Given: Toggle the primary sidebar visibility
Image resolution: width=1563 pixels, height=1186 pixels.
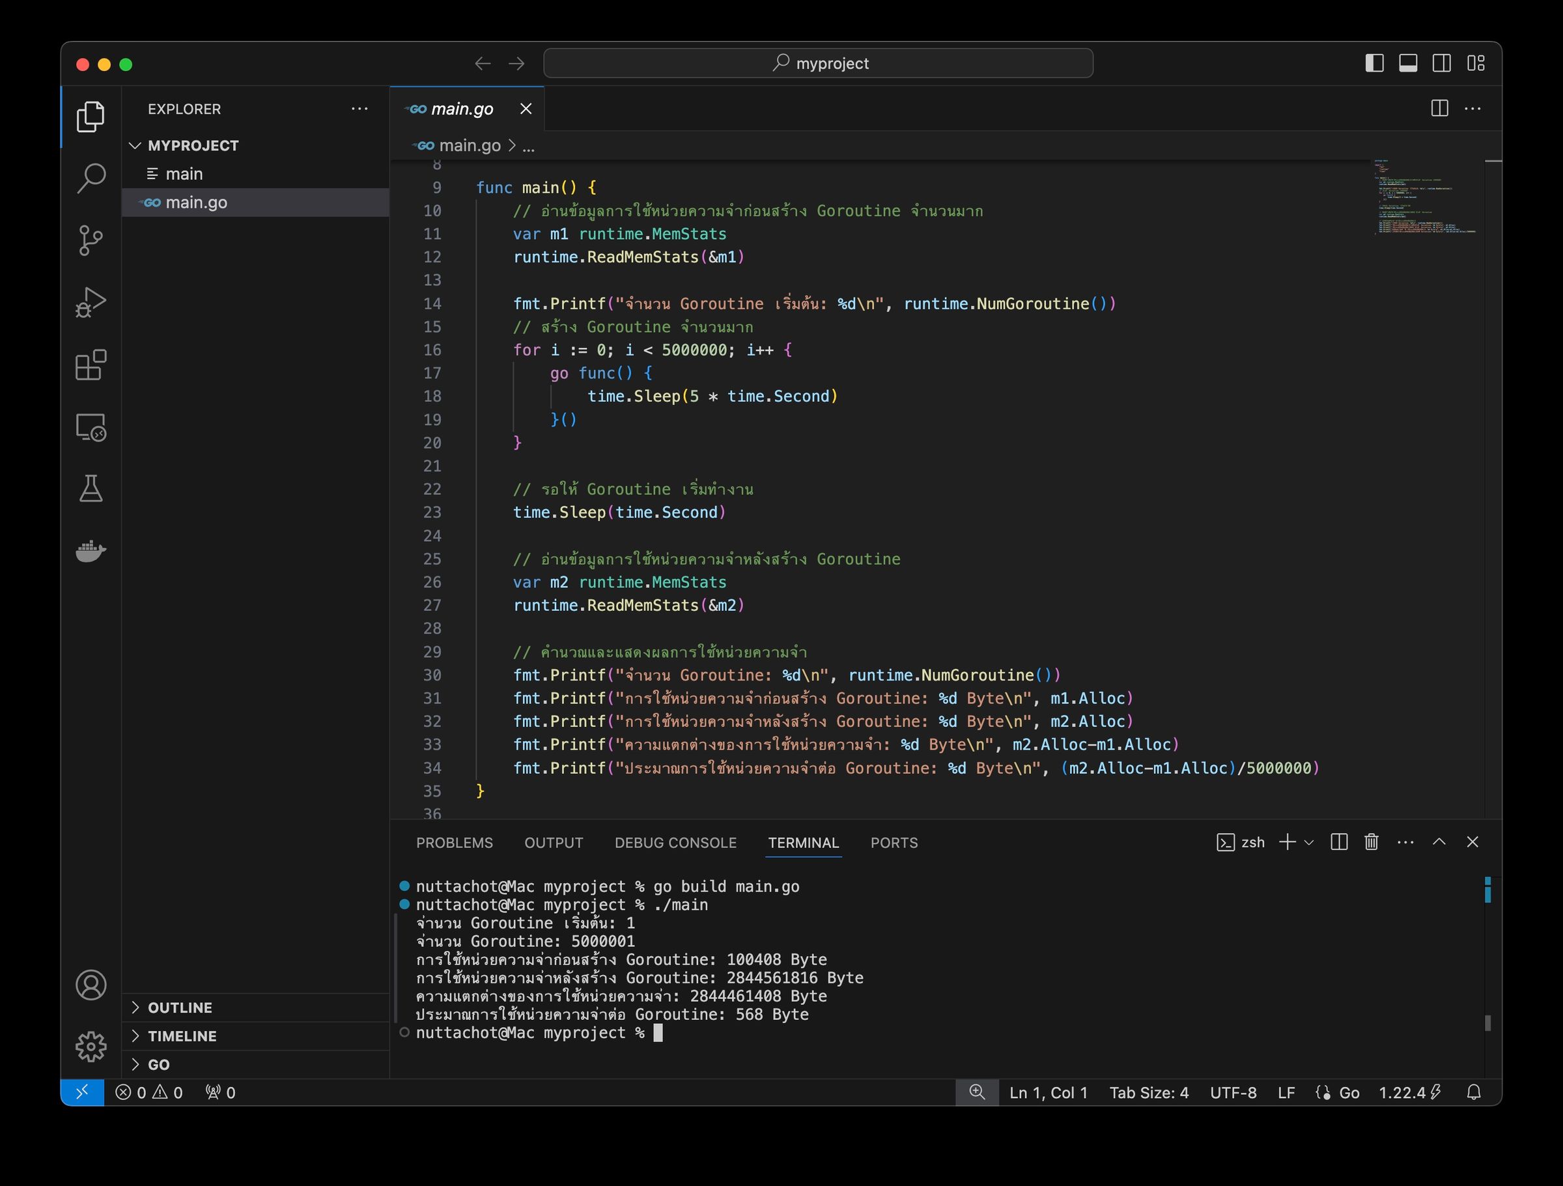Looking at the screenshot, I should click(x=1374, y=63).
